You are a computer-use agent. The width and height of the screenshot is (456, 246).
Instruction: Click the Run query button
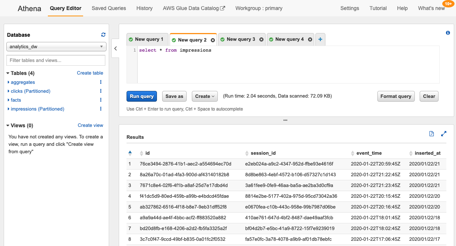[141, 96]
